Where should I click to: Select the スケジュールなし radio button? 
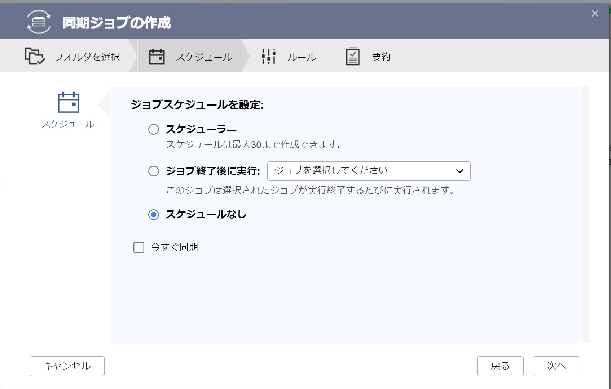[x=154, y=215]
